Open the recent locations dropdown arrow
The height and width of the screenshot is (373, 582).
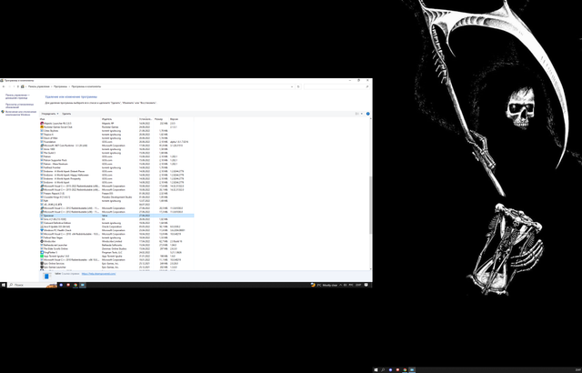pyautogui.click(x=15, y=86)
